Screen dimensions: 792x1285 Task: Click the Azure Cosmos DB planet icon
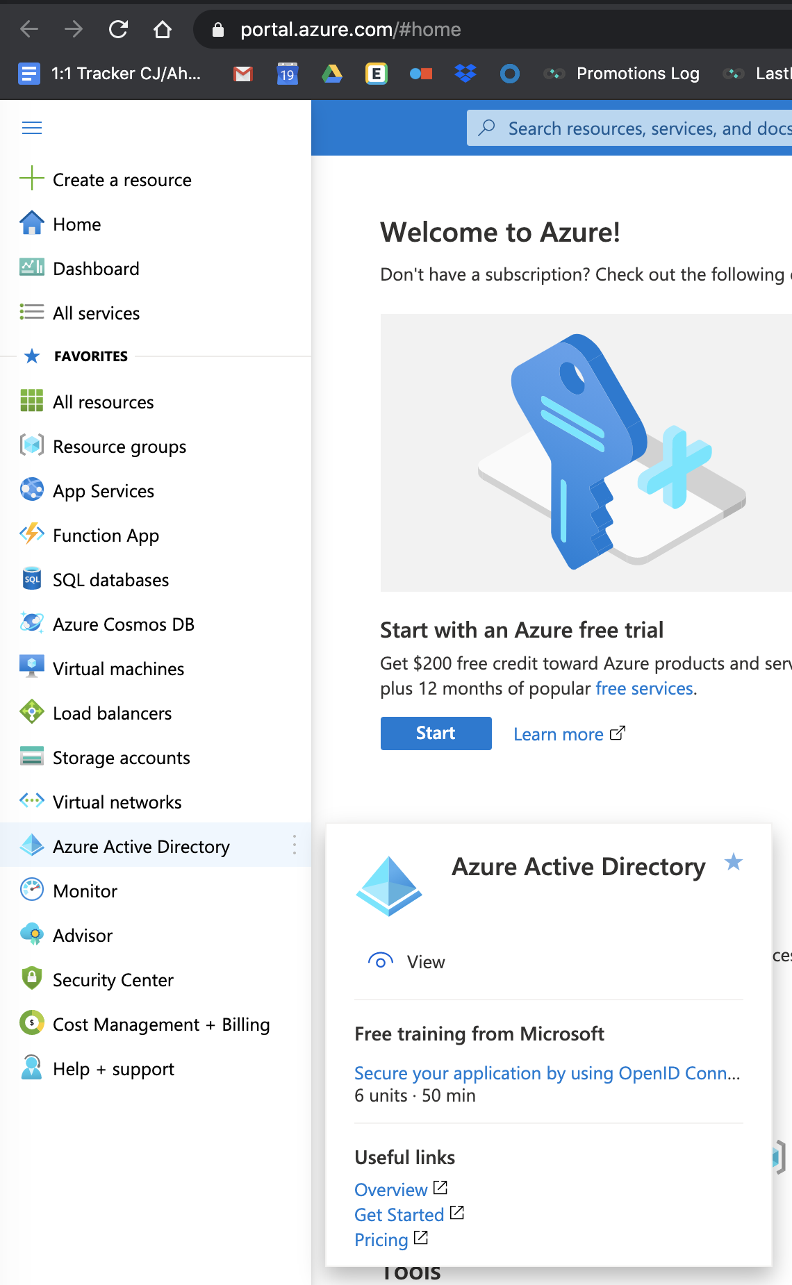click(32, 623)
